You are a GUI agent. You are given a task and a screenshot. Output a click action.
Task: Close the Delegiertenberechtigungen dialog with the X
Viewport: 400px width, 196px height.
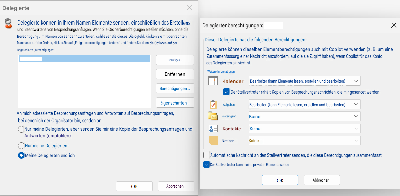tap(393, 25)
